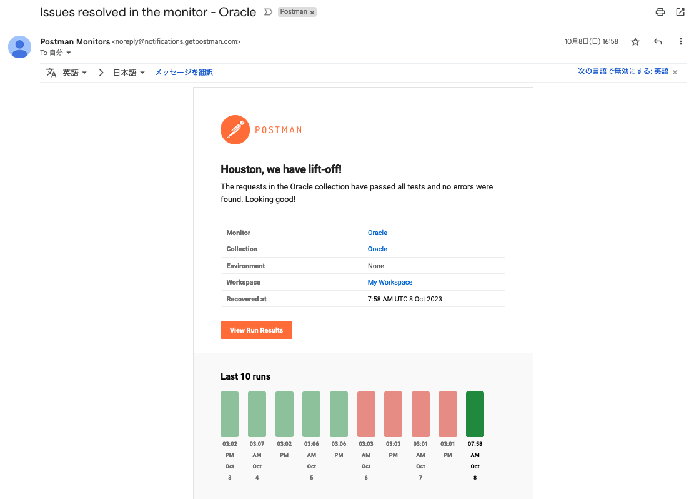Click the email timestamp '10月8日(日) 16:58'
This screenshot has width=694, height=499.
[592, 42]
